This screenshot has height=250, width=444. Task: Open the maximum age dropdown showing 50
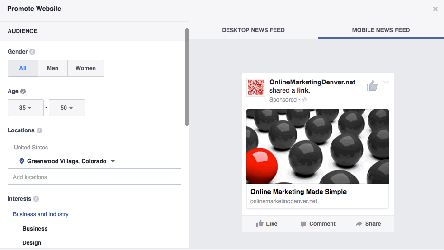[67, 108]
